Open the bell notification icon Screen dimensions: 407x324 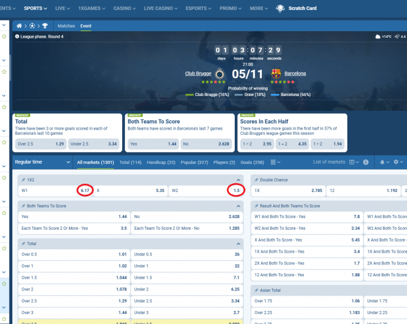(382, 162)
